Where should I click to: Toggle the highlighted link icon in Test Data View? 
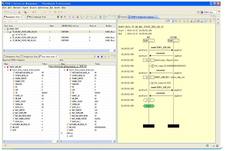pos(102,57)
